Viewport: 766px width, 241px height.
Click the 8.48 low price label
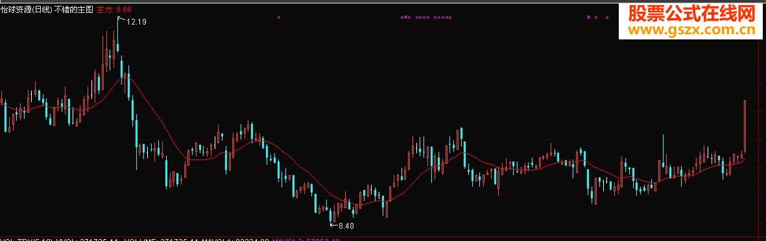click(346, 226)
